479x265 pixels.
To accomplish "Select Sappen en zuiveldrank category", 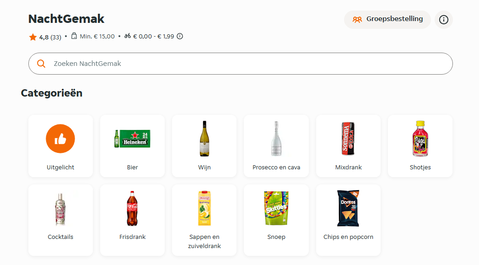I will click(x=204, y=220).
